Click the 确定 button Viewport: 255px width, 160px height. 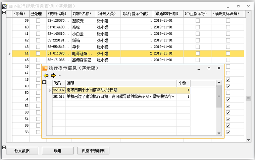pyautogui.click(x=58, y=151)
